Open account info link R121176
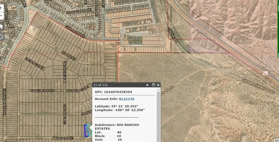The height and width of the screenshot is (142, 279). tap(126, 99)
